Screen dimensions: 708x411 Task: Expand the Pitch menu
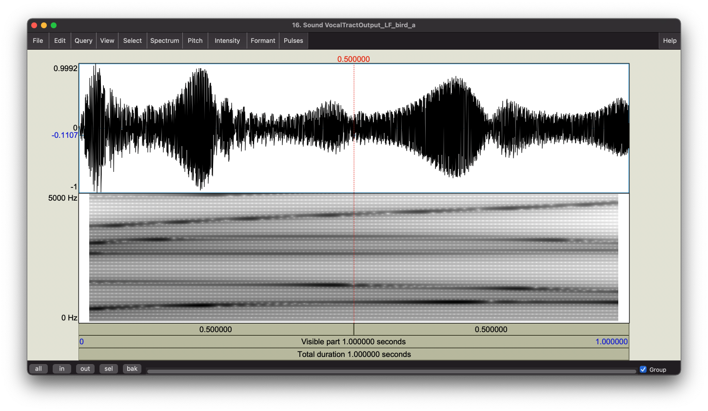pos(195,41)
